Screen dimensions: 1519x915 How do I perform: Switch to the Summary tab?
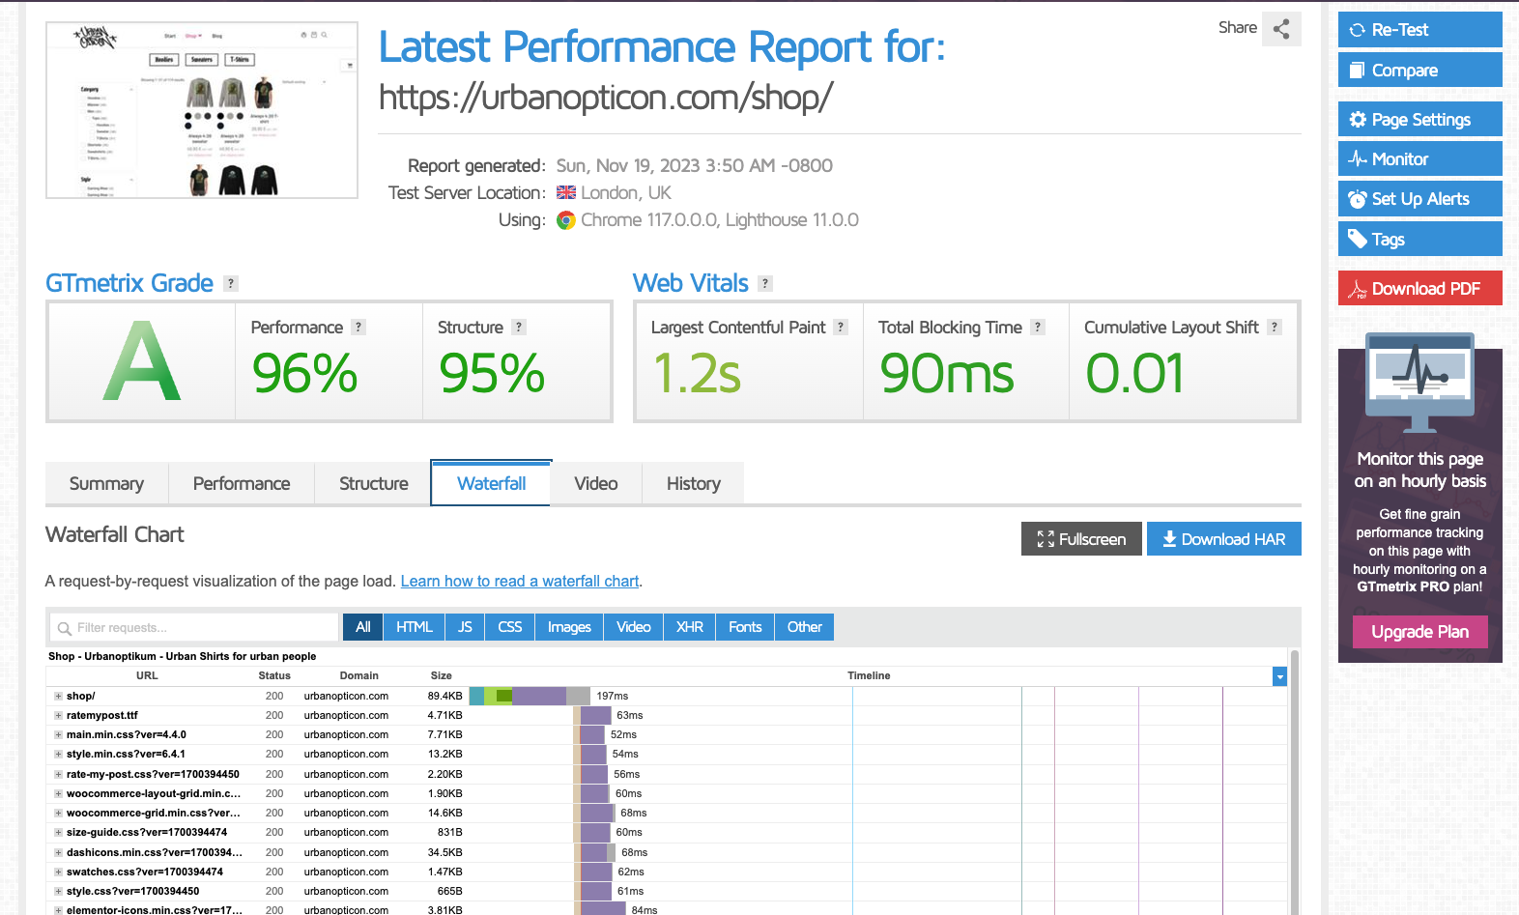pos(106,483)
